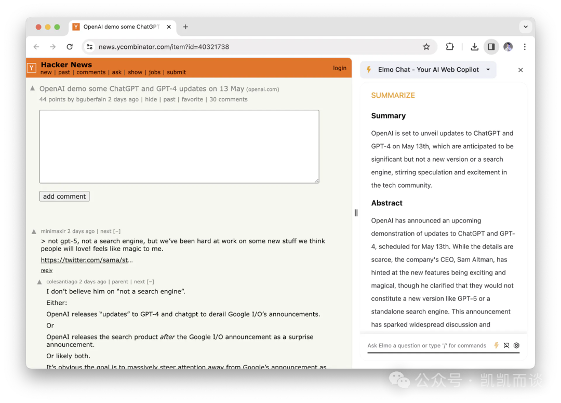
Task: Click the browser forward arrow
Action: 52,47
